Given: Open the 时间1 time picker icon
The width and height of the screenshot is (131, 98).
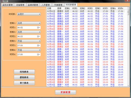Looking at the screenshot, I should (x=38, y=27).
